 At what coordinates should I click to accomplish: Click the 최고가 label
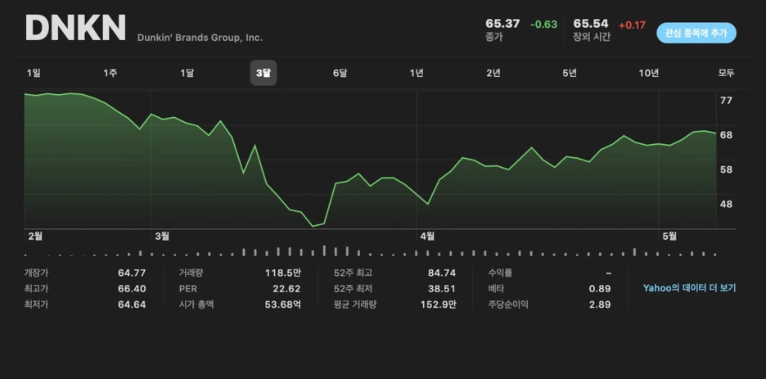tap(36, 289)
